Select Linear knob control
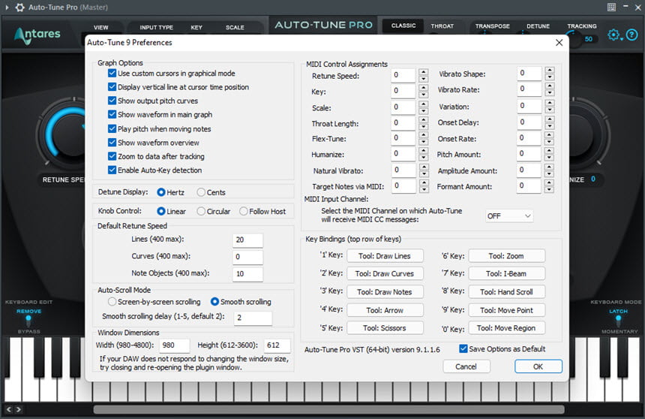Viewport: 645px width, 419px height. tap(161, 211)
